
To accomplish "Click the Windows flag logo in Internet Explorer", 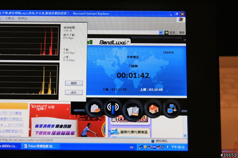I will 181,20.
